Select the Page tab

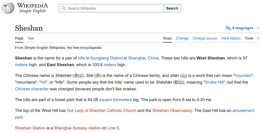click(x=19, y=38)
